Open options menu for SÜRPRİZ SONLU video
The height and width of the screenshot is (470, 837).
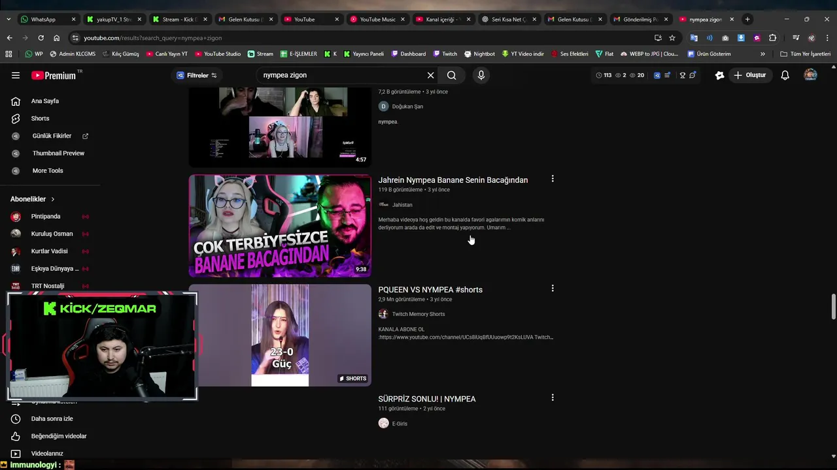click(x=553, y=398)
